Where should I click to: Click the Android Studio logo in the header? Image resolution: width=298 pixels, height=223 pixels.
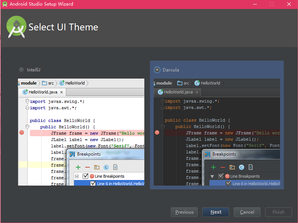click(x=16, y=27)
